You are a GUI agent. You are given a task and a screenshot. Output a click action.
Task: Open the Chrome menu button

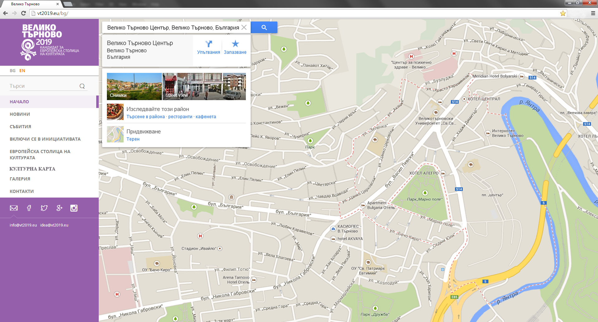click(593, 13)
